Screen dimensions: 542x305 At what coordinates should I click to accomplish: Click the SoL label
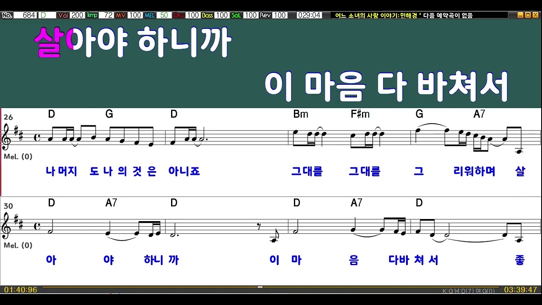point(236,15)
